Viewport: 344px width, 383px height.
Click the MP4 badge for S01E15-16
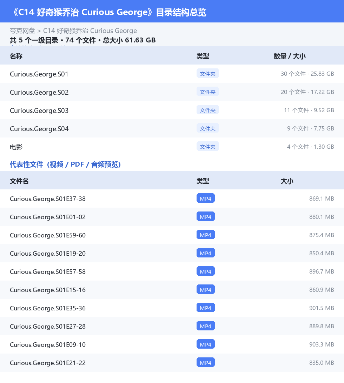point(206,289)
